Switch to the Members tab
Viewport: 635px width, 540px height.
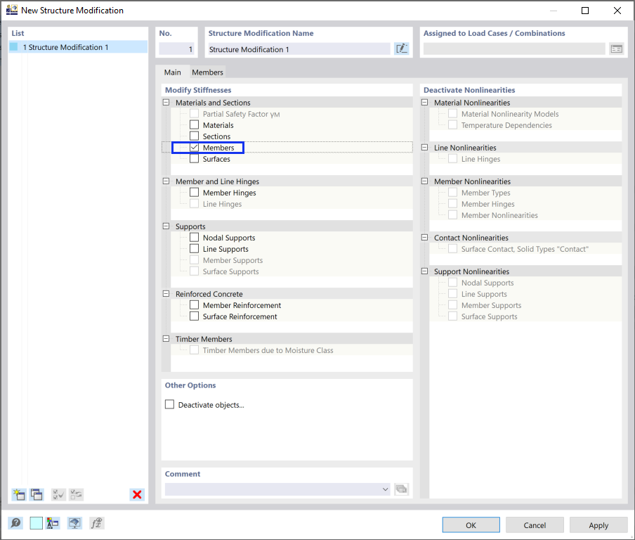pos(207,72)
